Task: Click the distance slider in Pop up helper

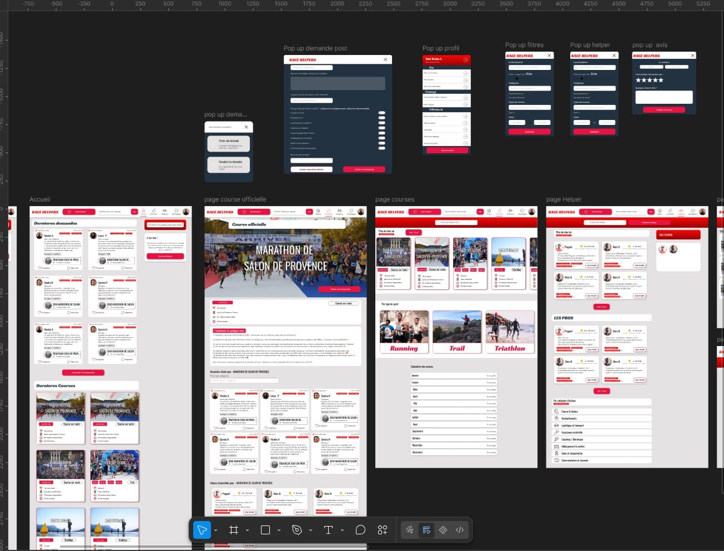Action: pos(595,78)
